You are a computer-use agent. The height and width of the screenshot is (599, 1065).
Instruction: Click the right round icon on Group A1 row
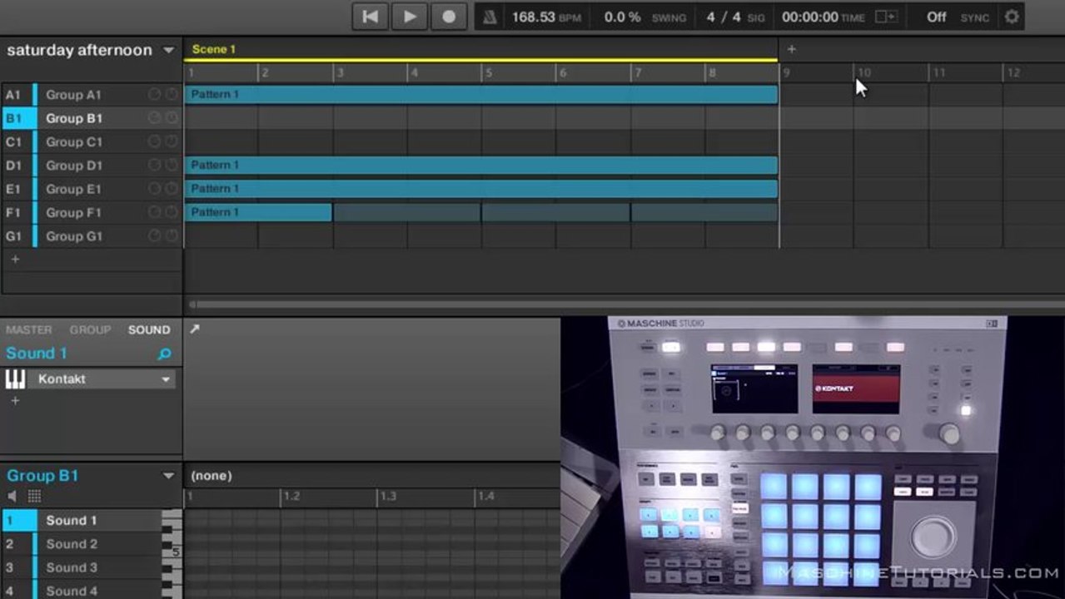[172, 95]
